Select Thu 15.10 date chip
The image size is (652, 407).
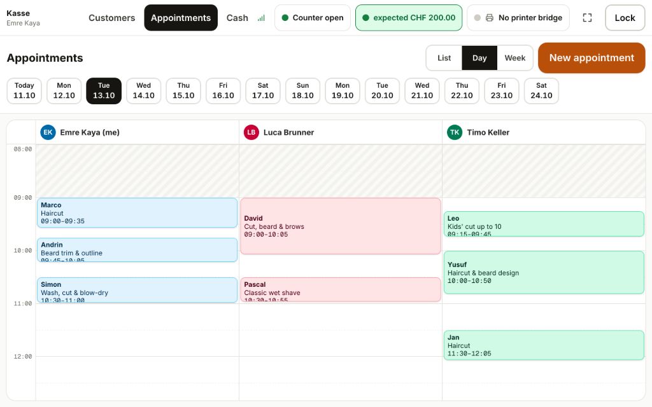point(183,91)
